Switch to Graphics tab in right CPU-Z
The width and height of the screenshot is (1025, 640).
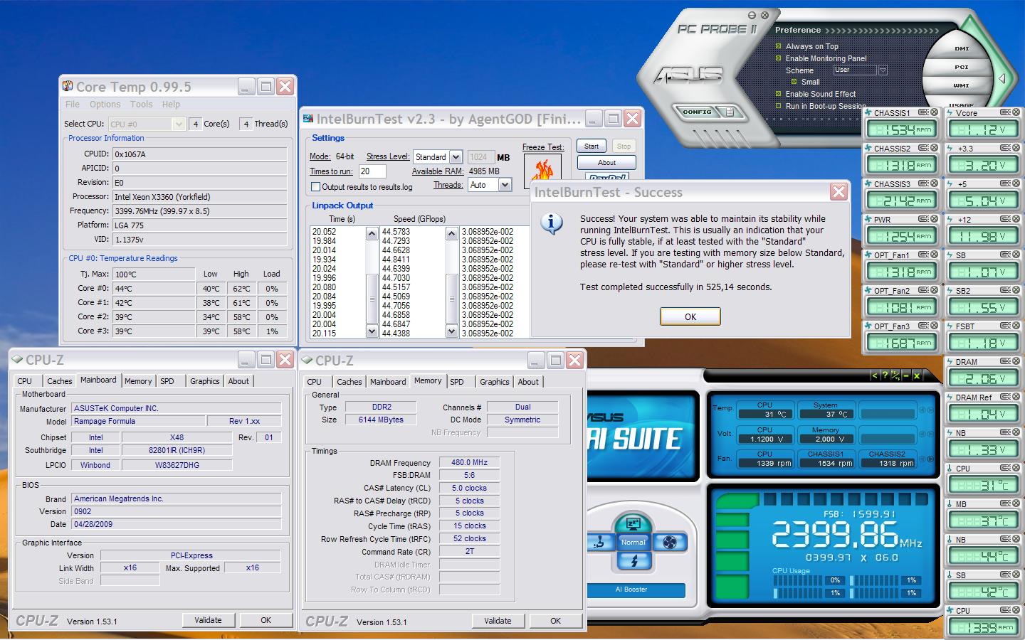495,382
